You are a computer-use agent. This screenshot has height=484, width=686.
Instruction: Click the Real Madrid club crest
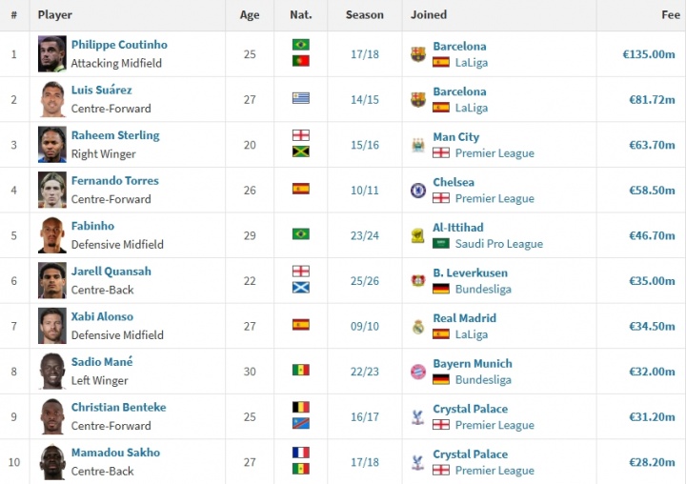tap(417, 326)
